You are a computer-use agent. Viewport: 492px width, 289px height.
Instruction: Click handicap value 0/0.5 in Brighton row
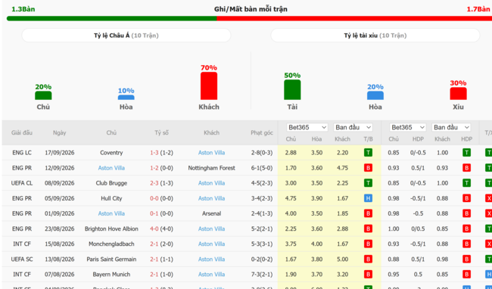(x=418, y=228)
